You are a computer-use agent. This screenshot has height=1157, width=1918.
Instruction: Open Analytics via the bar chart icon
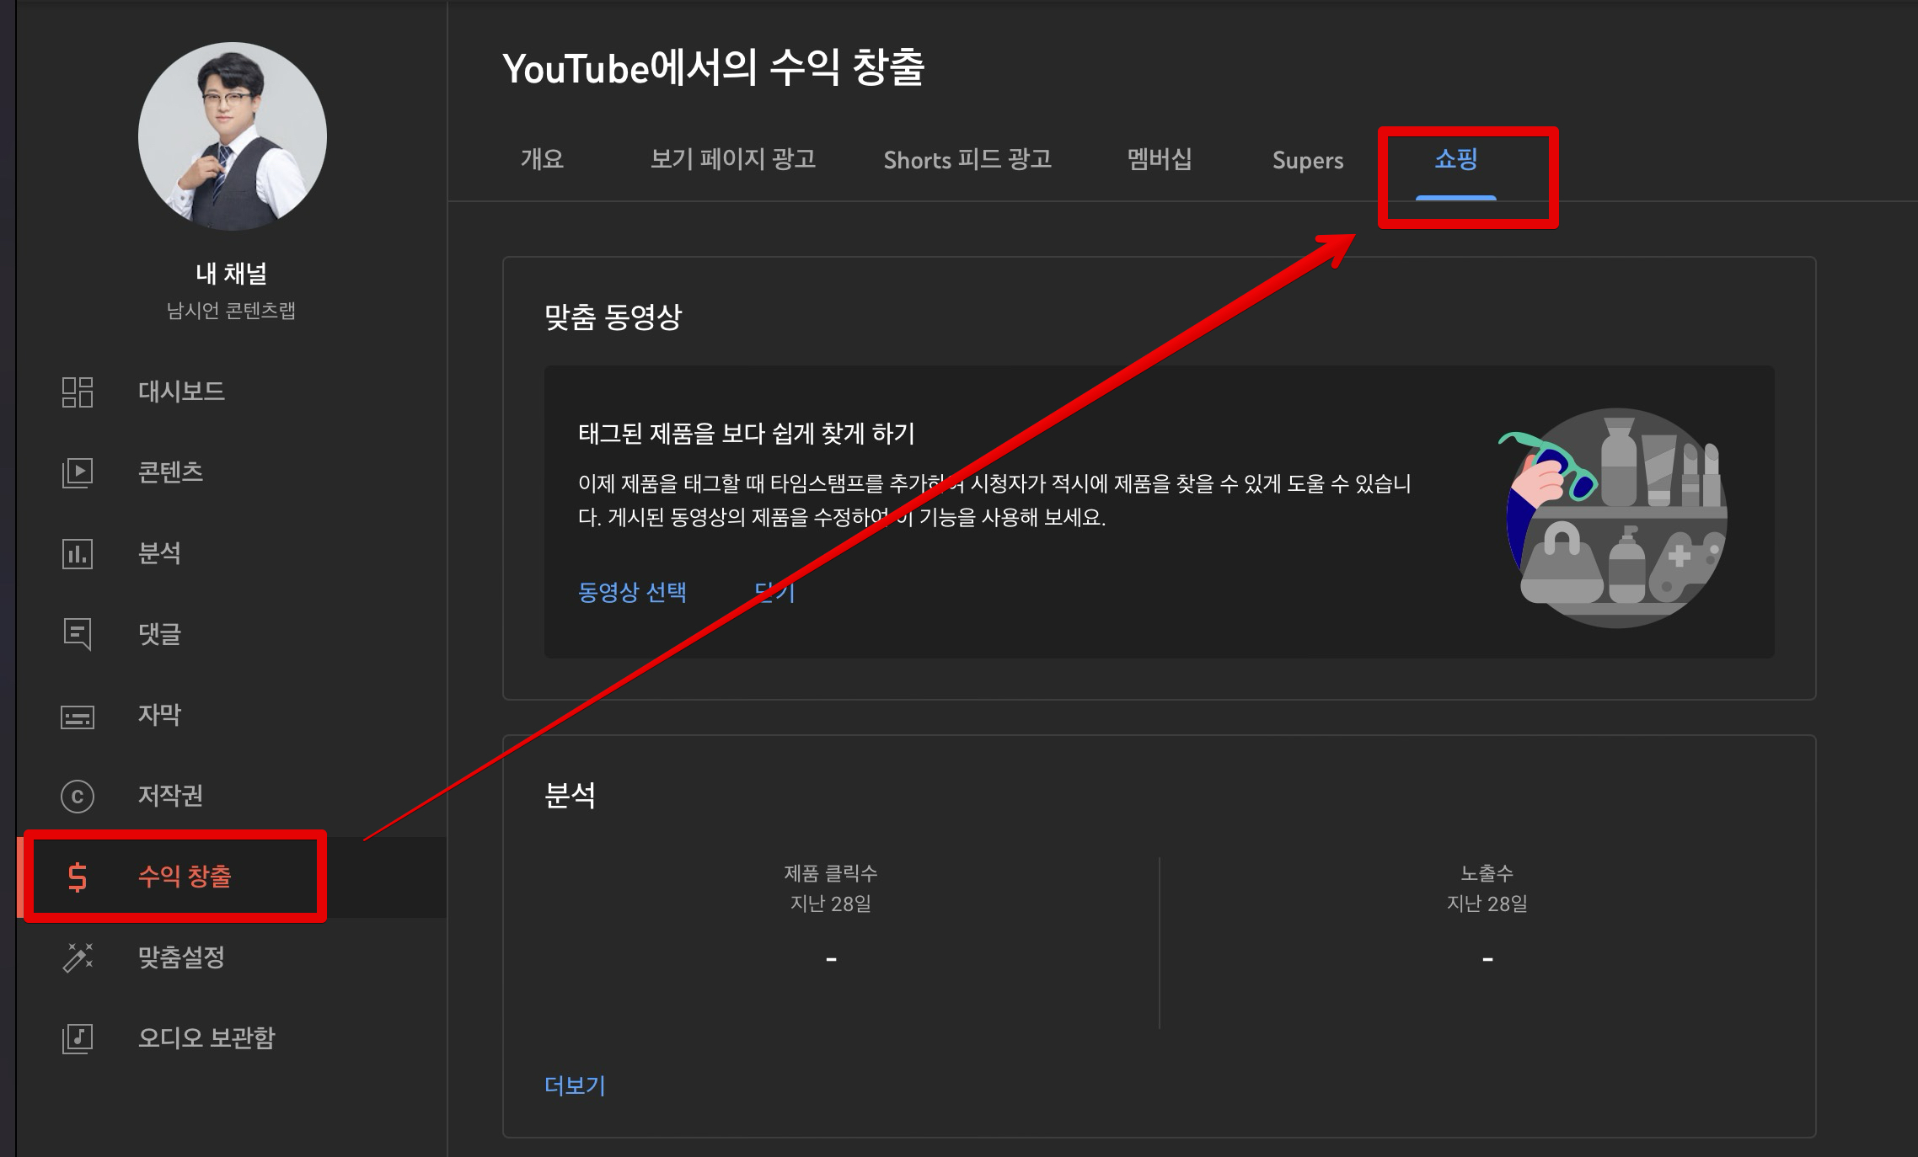77,553
